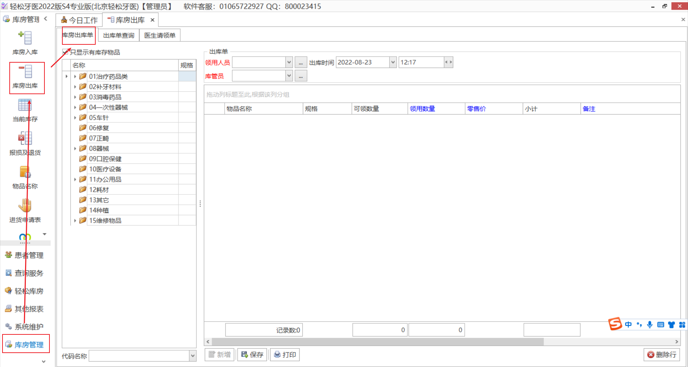
Task: Click the folder icon of 10医疗设备
Action: pyautogui.click(x=83, y=169)
